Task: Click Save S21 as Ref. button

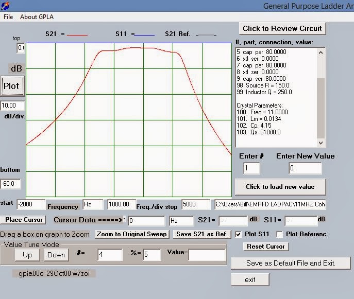Action: coord(201,234)
